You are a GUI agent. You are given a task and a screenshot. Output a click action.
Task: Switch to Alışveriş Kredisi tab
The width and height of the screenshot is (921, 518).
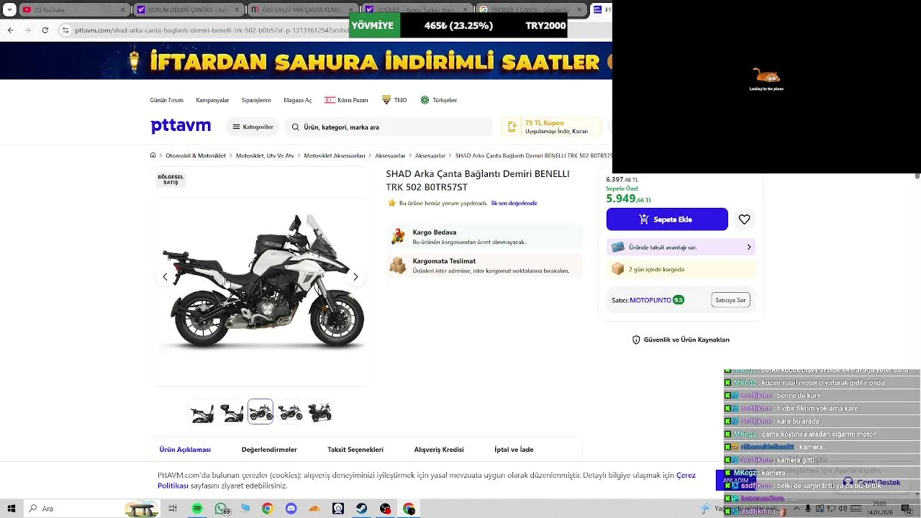439,450
